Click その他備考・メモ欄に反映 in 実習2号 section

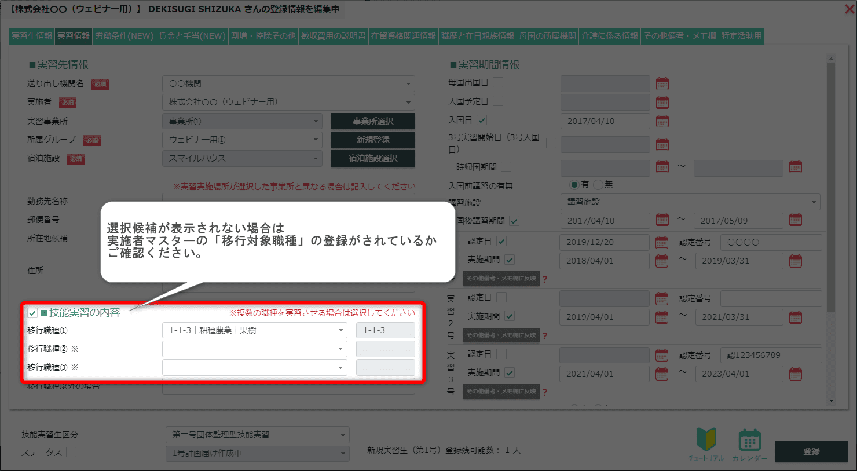pyautogui.click(x=501, y=335)
